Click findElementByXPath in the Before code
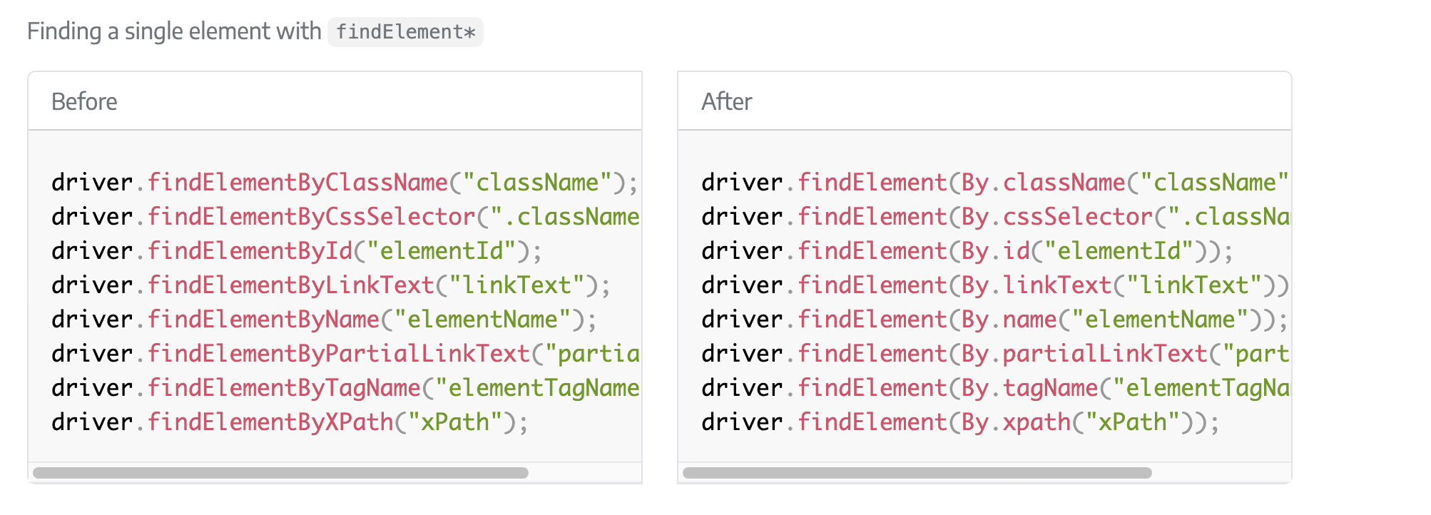The image size is (1431, 515). click(x=270, y=422)
